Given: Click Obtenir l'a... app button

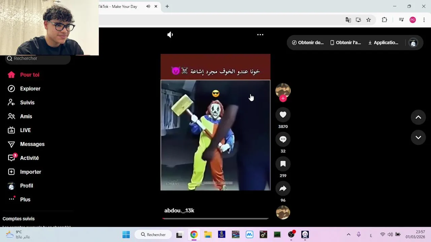Looking at the screenshot, I should [345, 43].
